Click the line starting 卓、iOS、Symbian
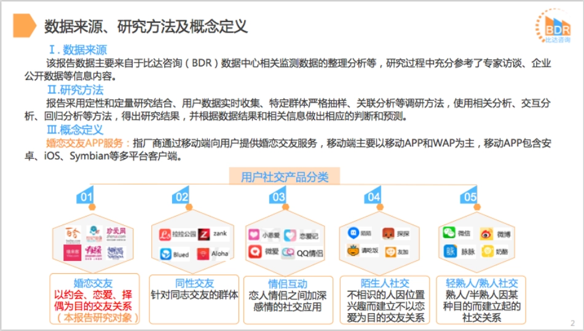The image size is (584, 331). (103, 156)
